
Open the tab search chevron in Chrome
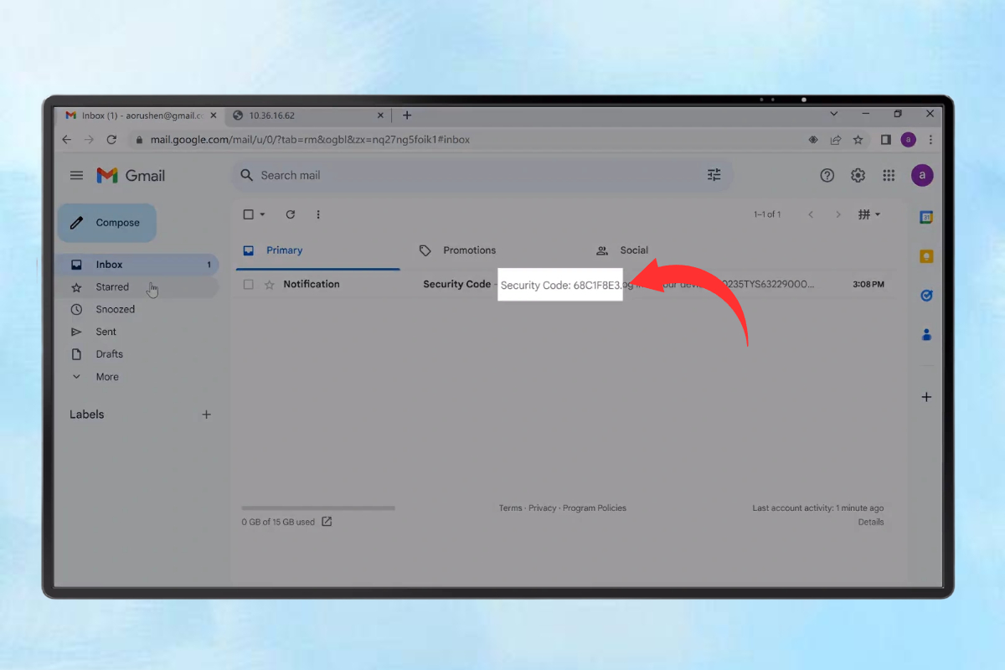click(x=834, y=113)
